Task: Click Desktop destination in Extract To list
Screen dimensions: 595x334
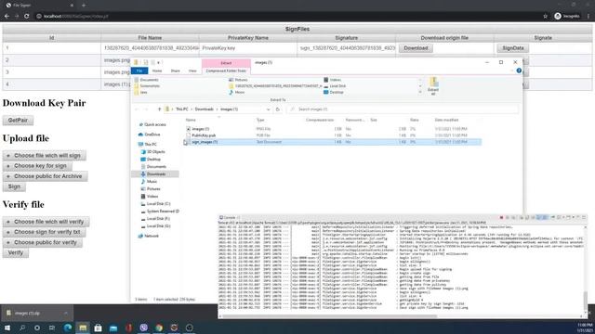Action: click(x=337, y=92)
